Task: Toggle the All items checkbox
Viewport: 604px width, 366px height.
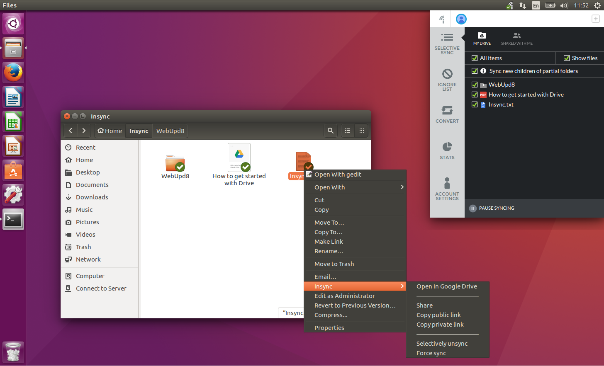Action: pos(475,58)
